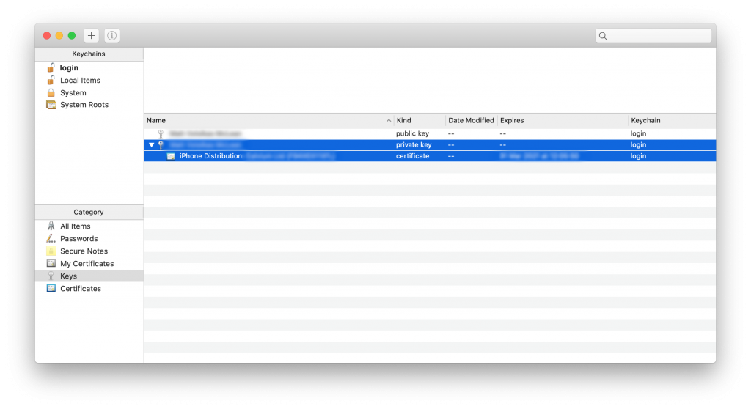This screenshot has height=409, width=751.
Task: Choose the System keychain lock icon
Action: pos(51,92)
